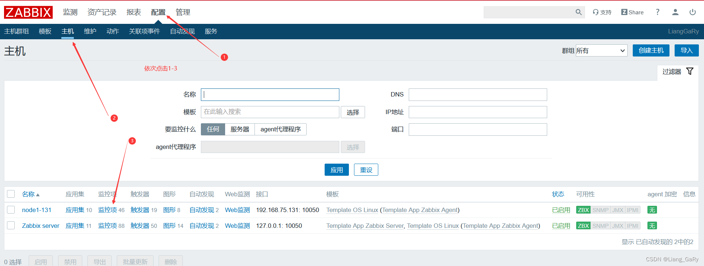The width and height of the screenshot is (704, 266).
Task: Go to the 主机 submenu
Action: click(x=68, y=32)
